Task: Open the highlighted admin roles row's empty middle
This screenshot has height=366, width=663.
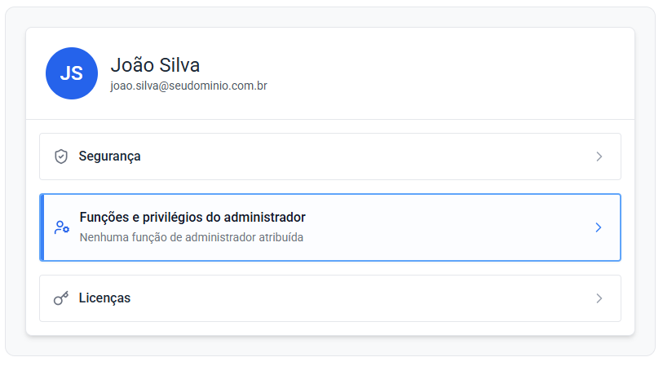Action: point(449,227)
